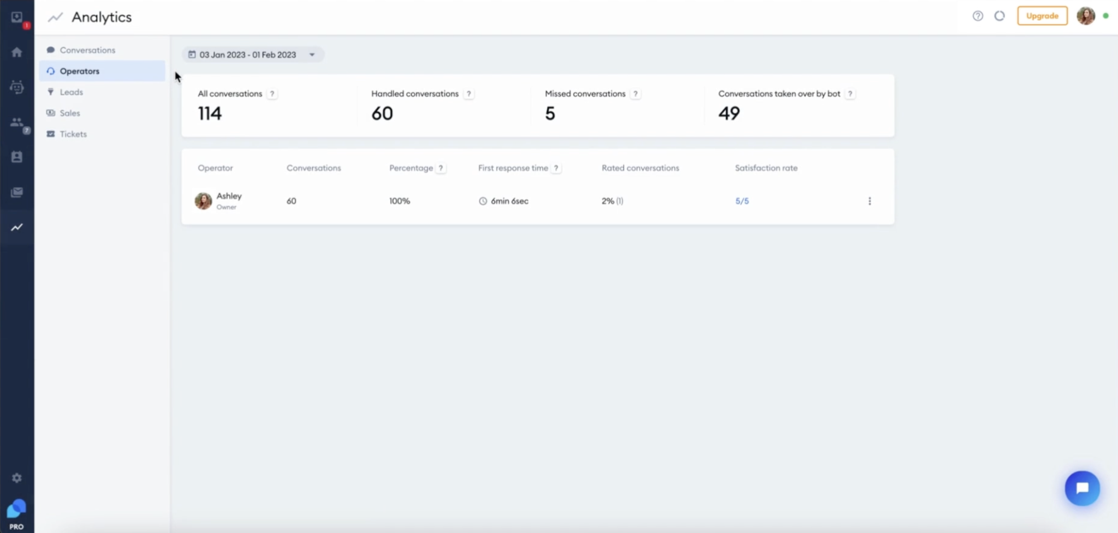
Task: Click the help question mark icon
Action: [x=977, y=16]
